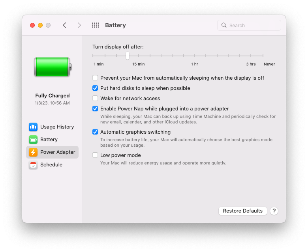Click the 1/3/23, 10:56 AM timestamp
308x252 pixels.
tap(52, 103)
